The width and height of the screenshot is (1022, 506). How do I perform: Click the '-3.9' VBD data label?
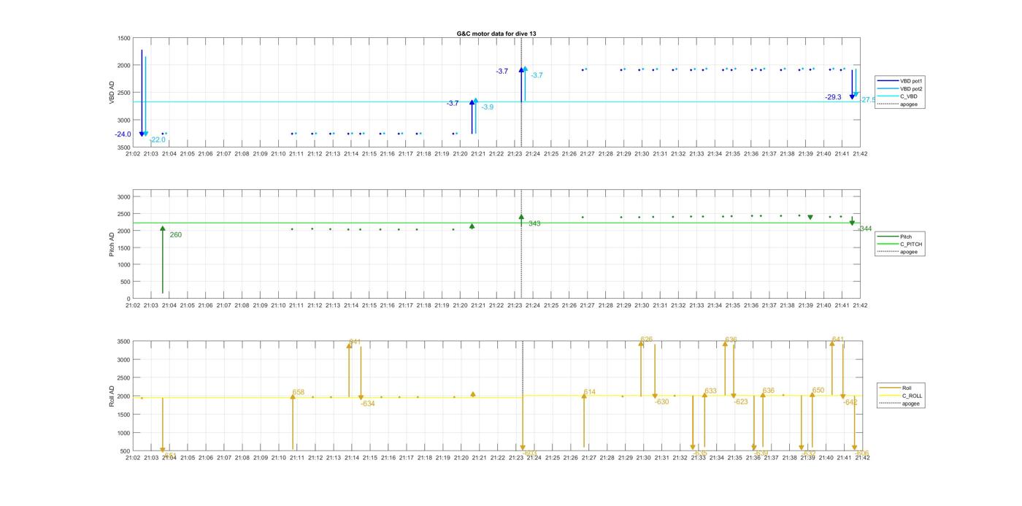tap(486, 107)
